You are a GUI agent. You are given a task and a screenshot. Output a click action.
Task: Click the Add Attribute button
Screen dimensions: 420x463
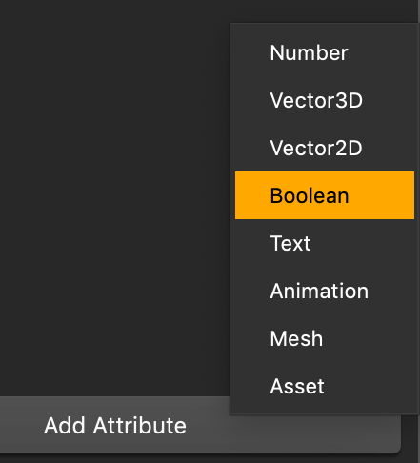(115, 426)
